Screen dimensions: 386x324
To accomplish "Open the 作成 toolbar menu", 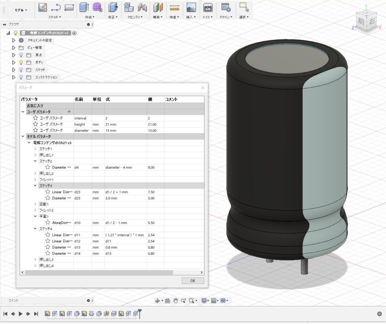I will (90, 17).
